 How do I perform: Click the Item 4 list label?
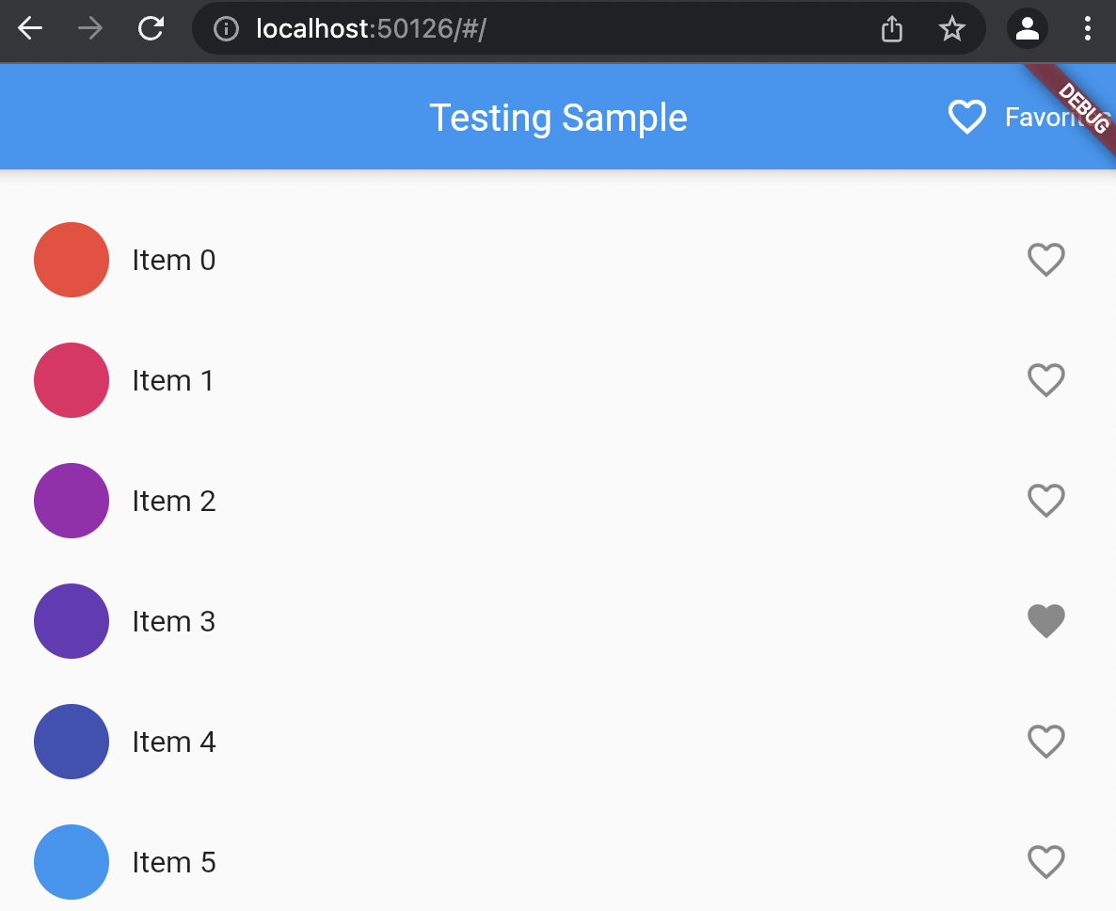pos(174,742)
